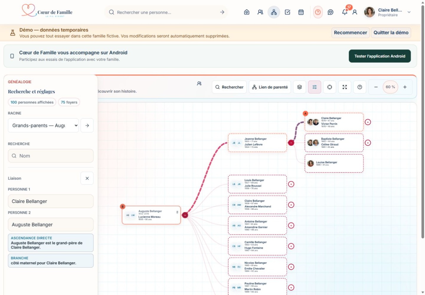Collapse the Auguste Bellanger root branch
This screenshot has height=295, width=425.
coord(185,215)
